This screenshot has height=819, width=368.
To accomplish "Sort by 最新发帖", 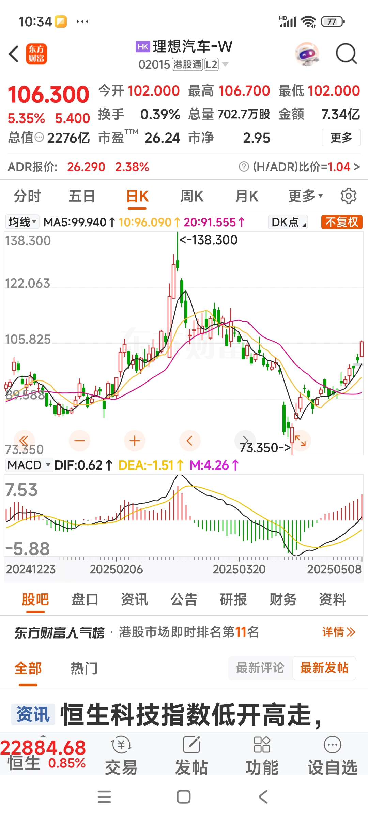I will 324,668.
